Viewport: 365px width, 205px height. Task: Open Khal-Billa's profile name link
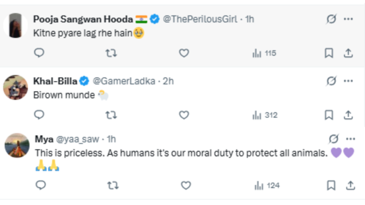[55, 81]
